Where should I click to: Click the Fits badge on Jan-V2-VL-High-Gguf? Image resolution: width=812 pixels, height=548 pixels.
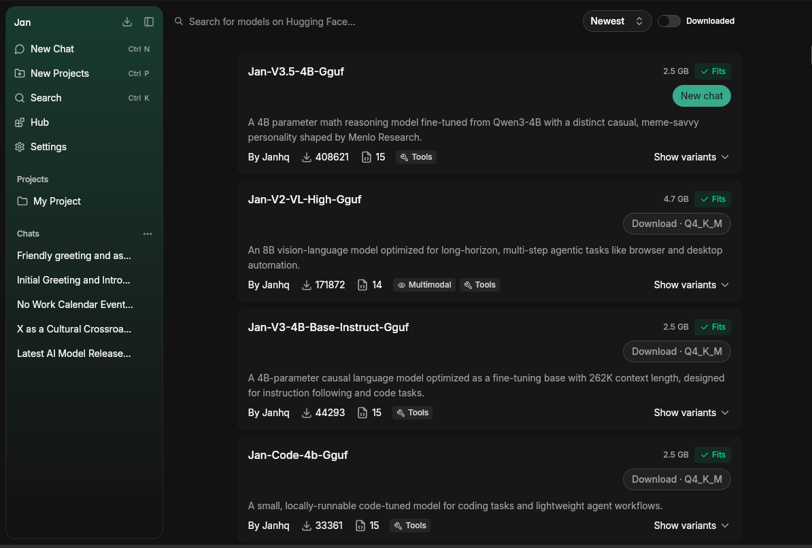click(713, 199)
